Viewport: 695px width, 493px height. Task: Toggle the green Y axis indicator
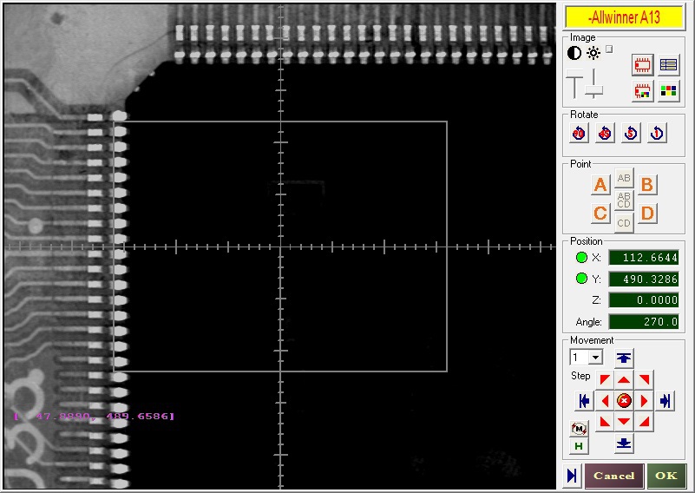[x=581, y=279]
